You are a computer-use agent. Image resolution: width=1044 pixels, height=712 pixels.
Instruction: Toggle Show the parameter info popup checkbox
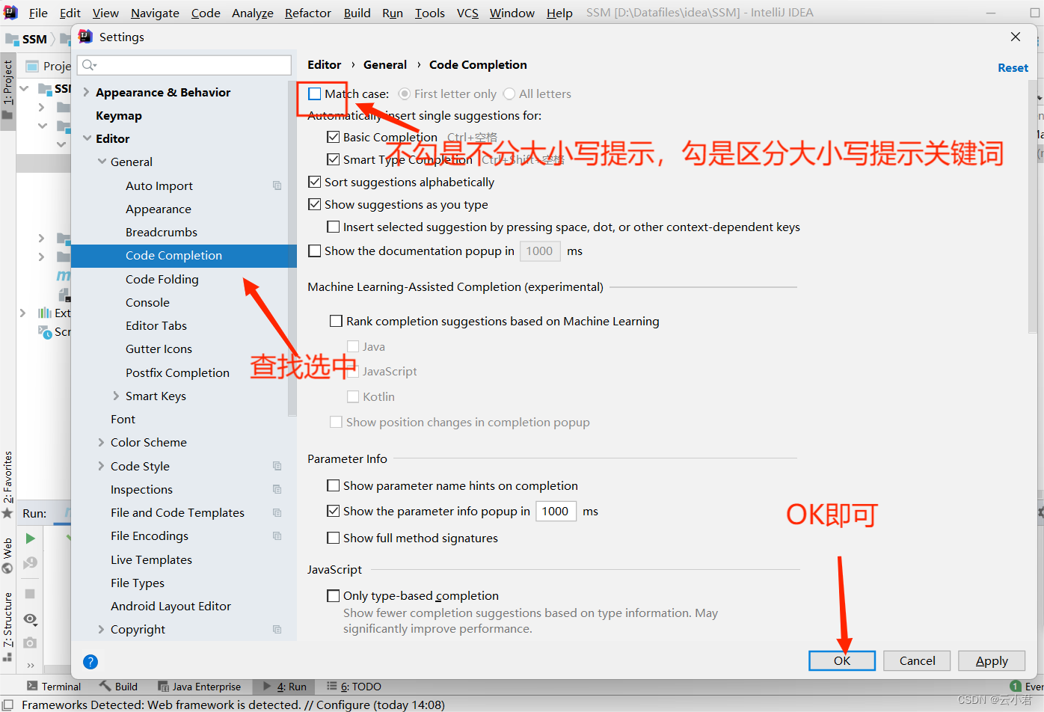click(x=334, y=511)
